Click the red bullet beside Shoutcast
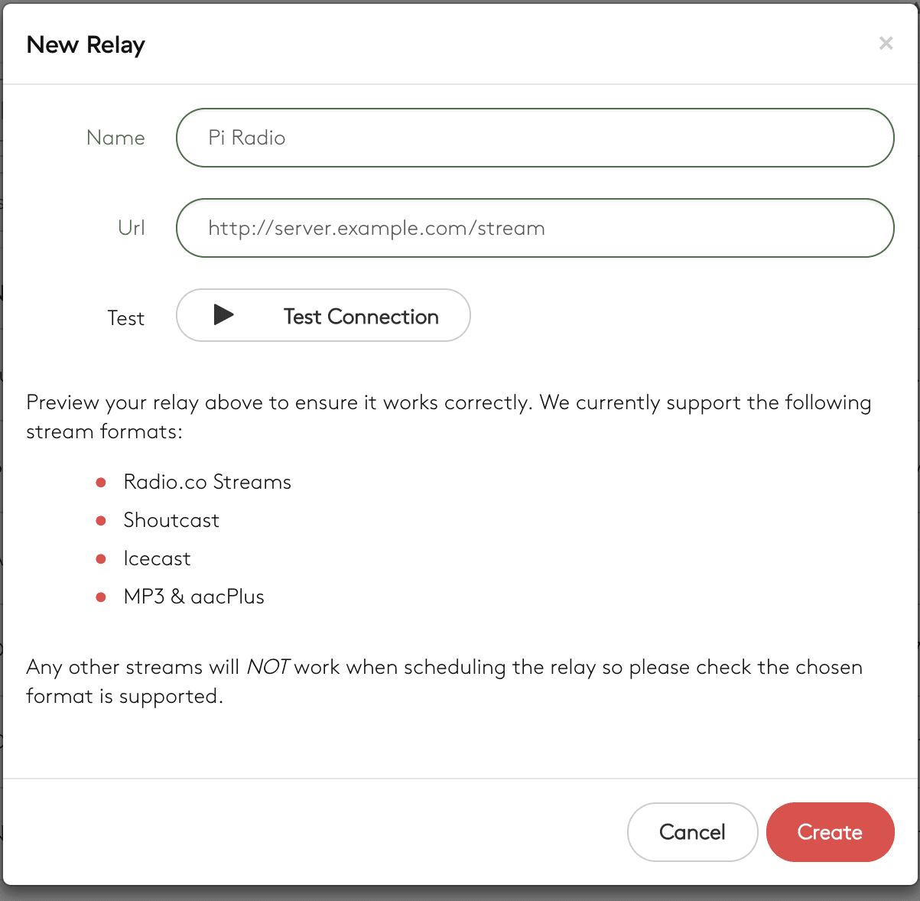This screenshot has width=920, height=901. (100, 520)
